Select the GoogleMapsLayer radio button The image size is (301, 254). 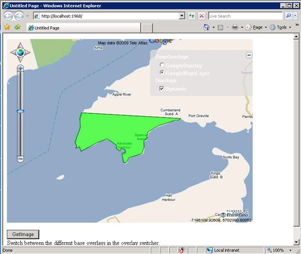tap(162, 72)
